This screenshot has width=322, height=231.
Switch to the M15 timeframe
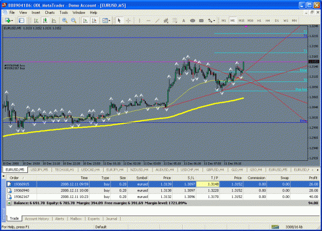[241, 21]
